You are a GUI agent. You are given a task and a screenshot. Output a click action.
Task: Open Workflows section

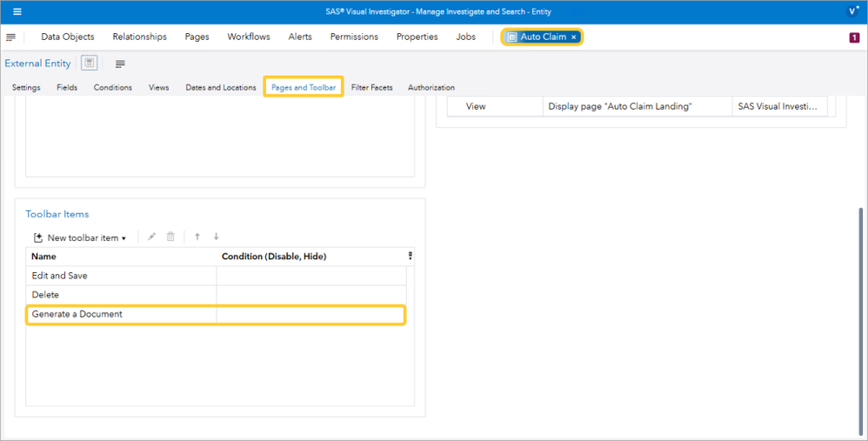click(x=249, y=37)
